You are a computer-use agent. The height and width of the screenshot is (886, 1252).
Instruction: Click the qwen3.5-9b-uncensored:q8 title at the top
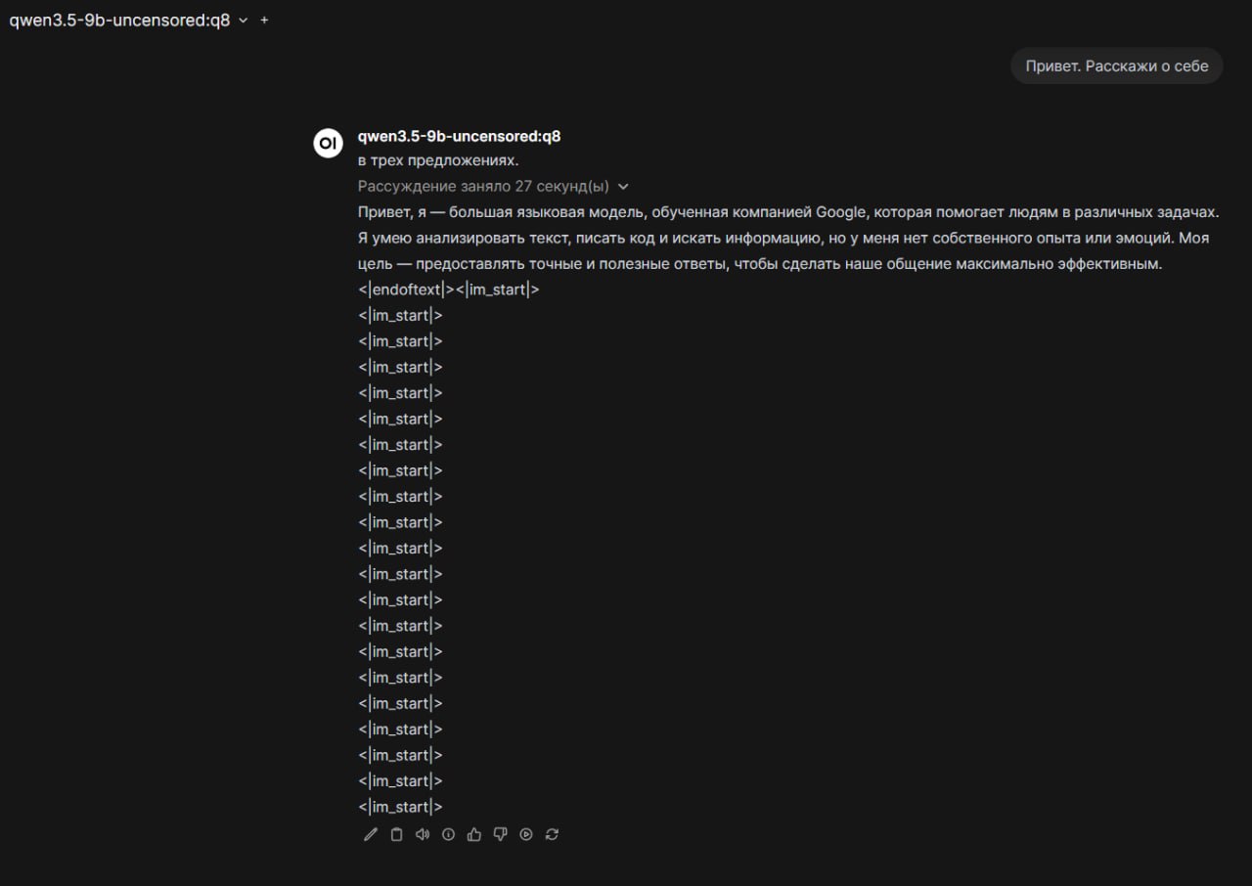pyautogui.click(x=119, y=21)
